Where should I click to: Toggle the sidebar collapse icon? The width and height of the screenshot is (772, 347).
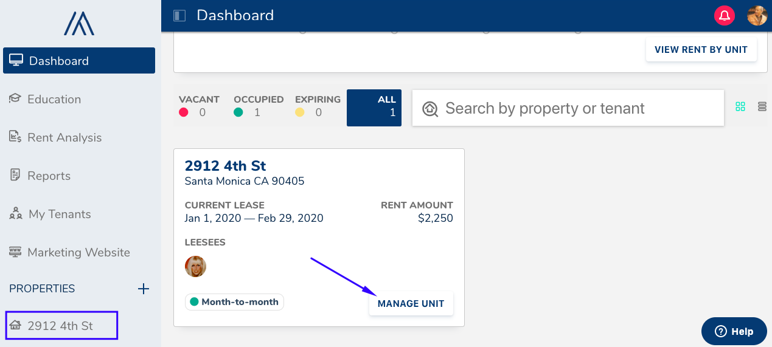point(179,16)
